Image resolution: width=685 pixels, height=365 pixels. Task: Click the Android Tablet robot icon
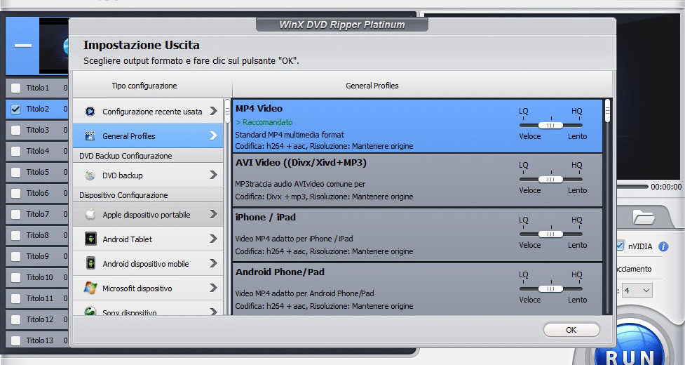pyautogui.click(x=90, y=239)
